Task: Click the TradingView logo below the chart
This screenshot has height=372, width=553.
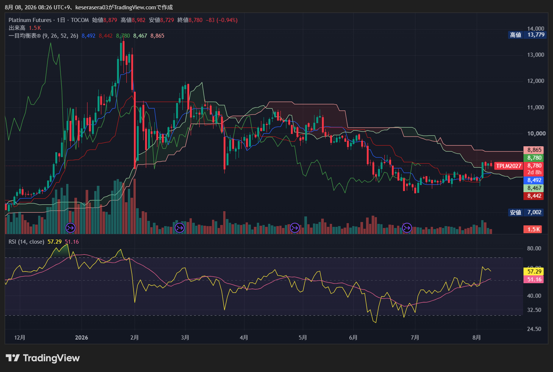Action: pyautogui.click(x=43, y=358)
